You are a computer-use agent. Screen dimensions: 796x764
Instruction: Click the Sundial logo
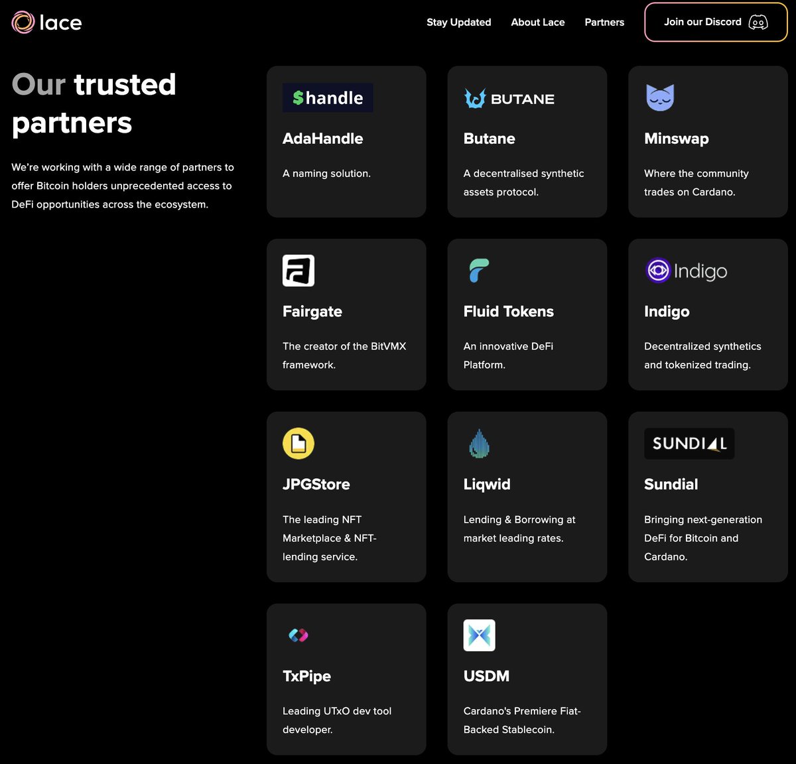click(689, 444)
